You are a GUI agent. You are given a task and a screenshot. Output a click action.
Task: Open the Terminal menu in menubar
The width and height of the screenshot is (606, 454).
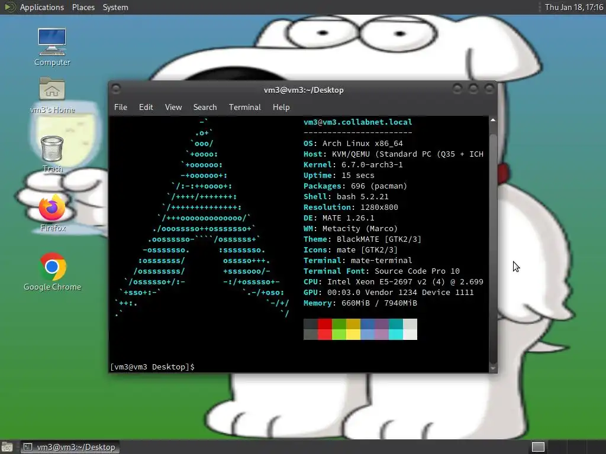click(x=244, y=107)
